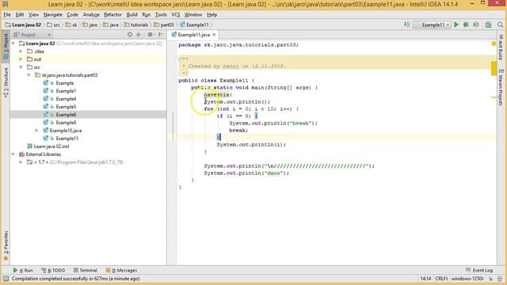This screenshot has width=507, height=285.
Task: Click the "break" string in code
Action: (300, 123)
